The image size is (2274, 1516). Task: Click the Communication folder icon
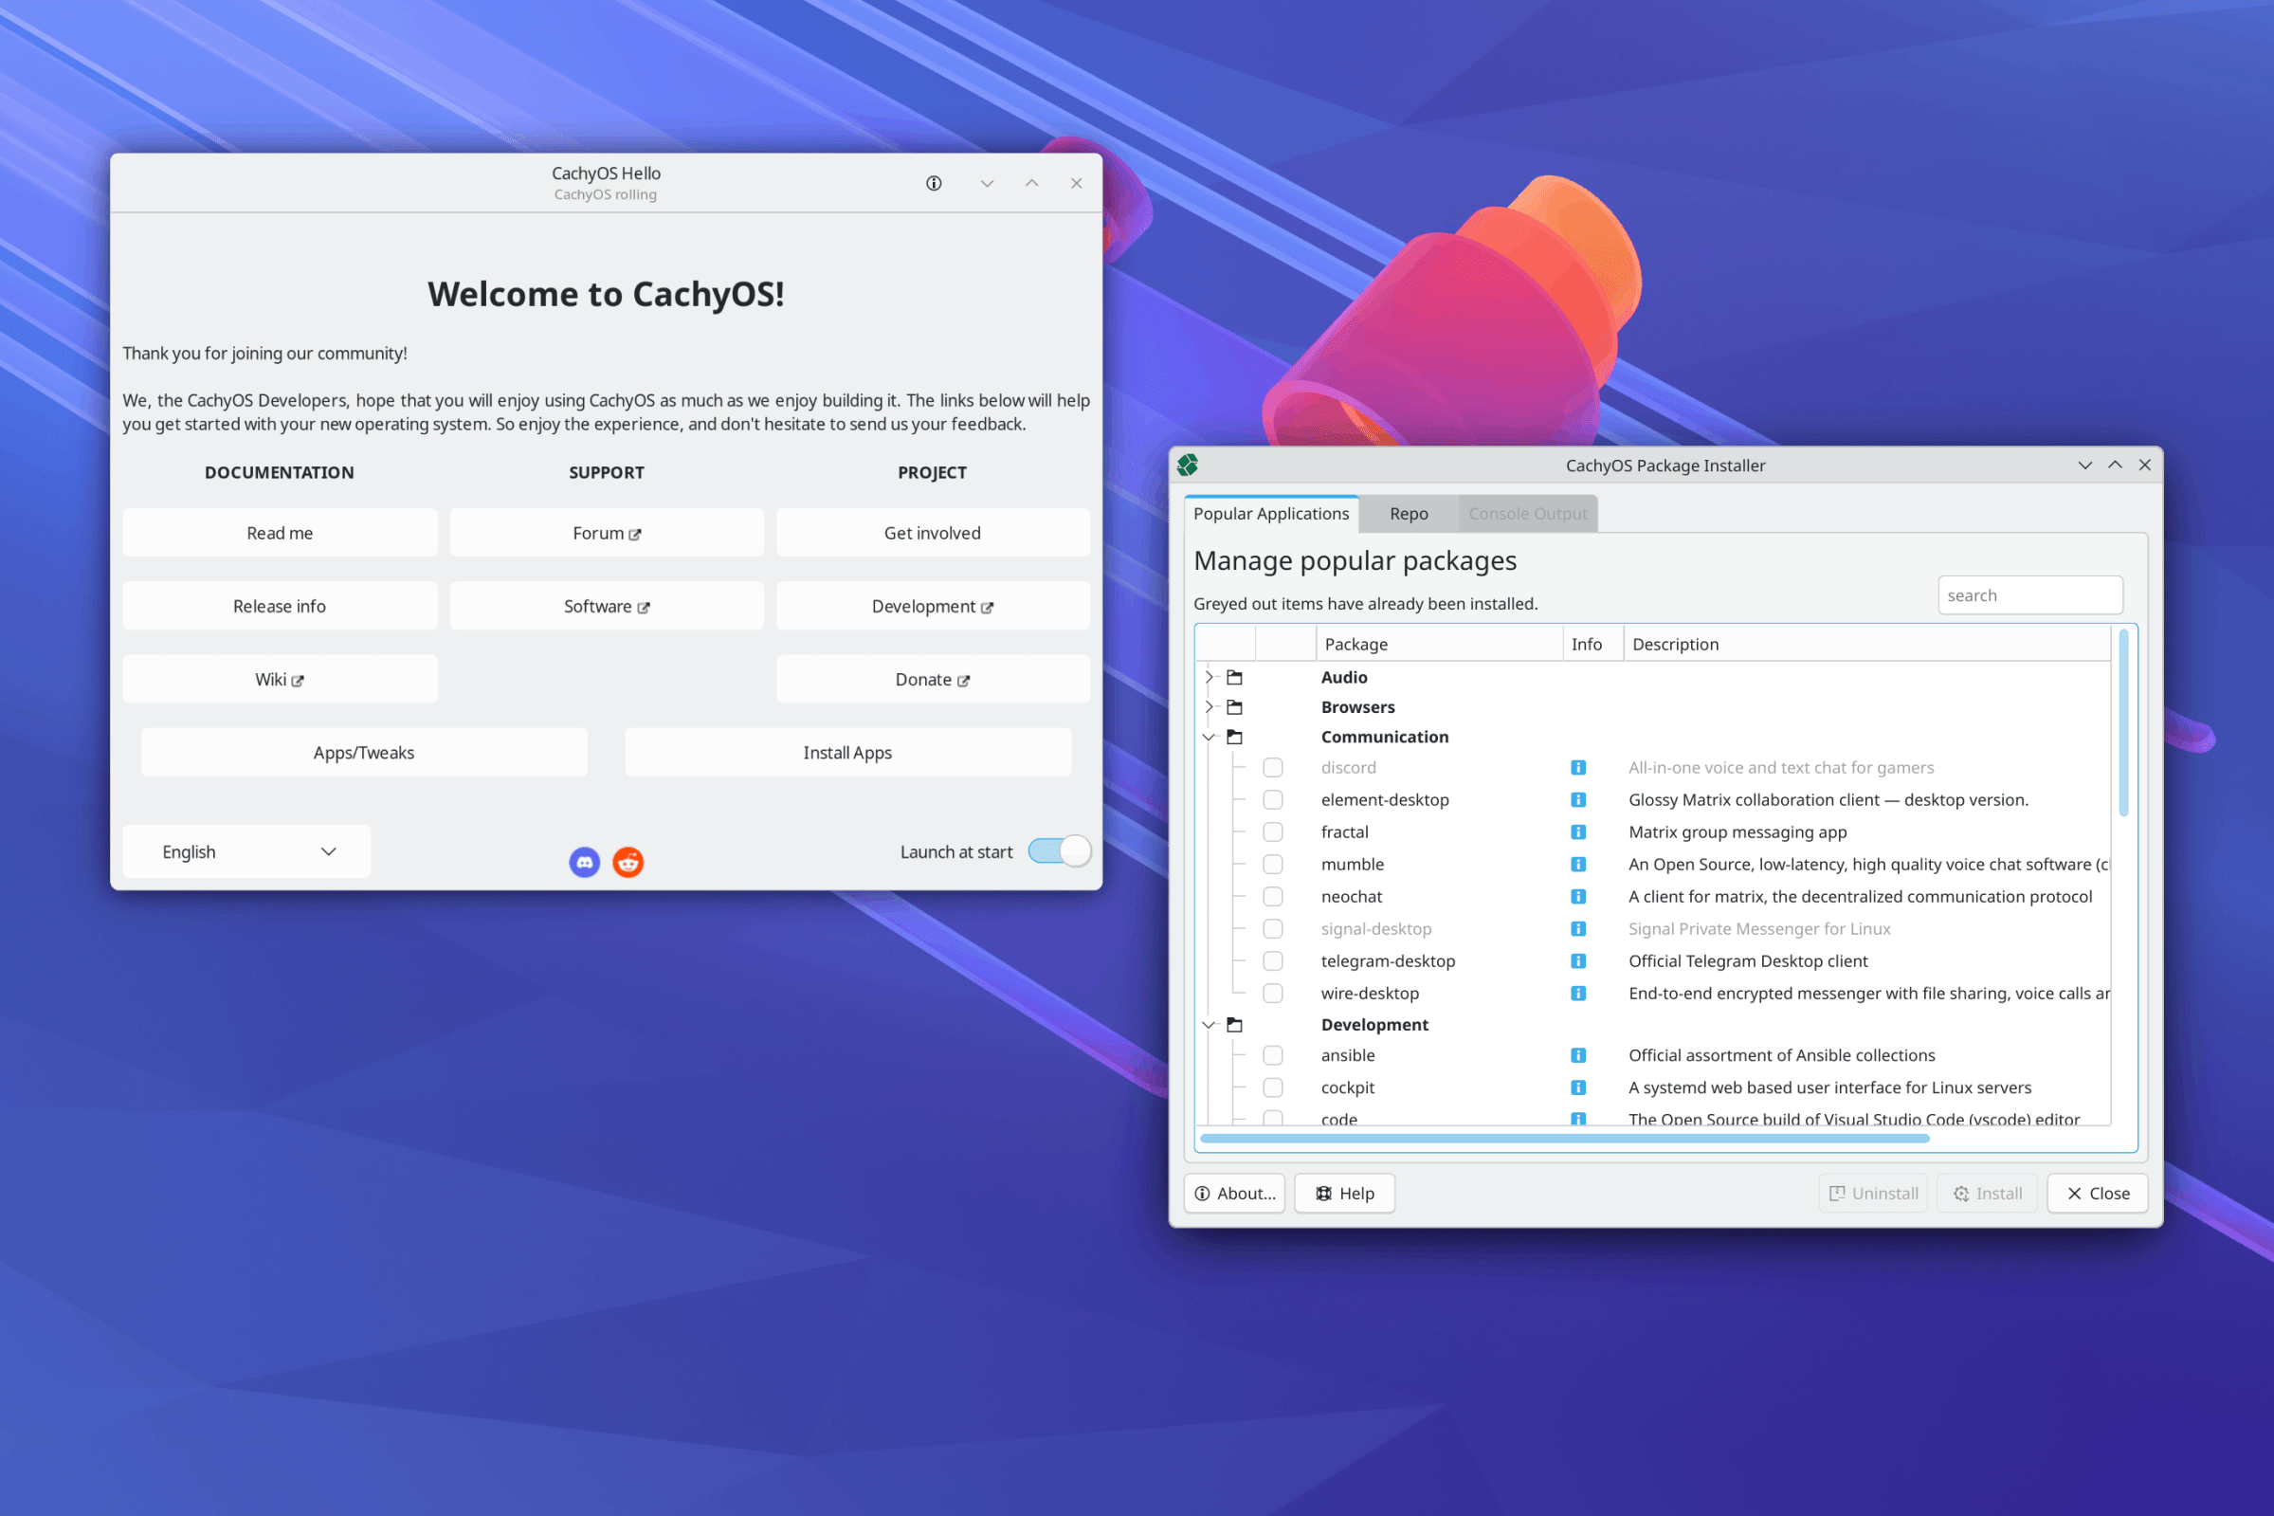pos(1235,736)
